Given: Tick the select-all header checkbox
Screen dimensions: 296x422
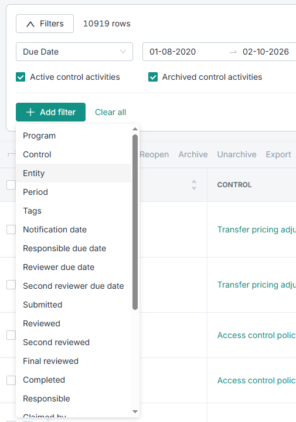Looking at the screenshot, I should click(x=11, y=185).
